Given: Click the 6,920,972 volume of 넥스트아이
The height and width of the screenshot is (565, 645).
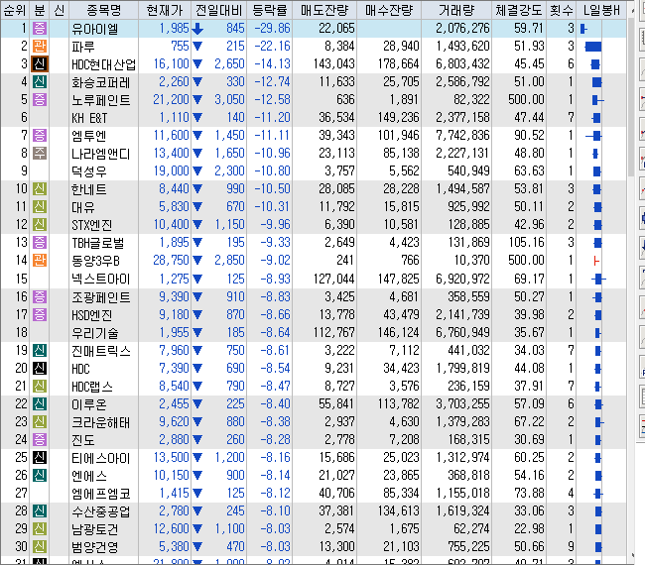Looking at the screenshot, I should [x=462, y=280].
